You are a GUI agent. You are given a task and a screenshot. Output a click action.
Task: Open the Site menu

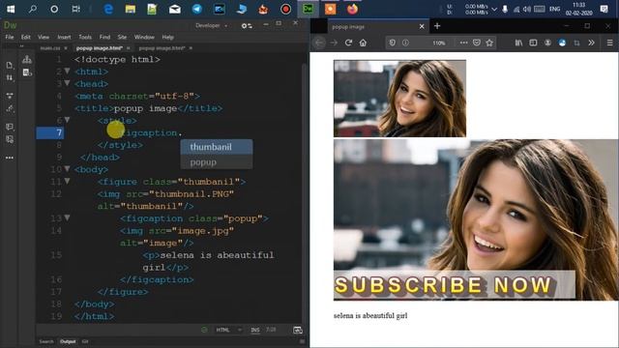[x=122, y=37]
